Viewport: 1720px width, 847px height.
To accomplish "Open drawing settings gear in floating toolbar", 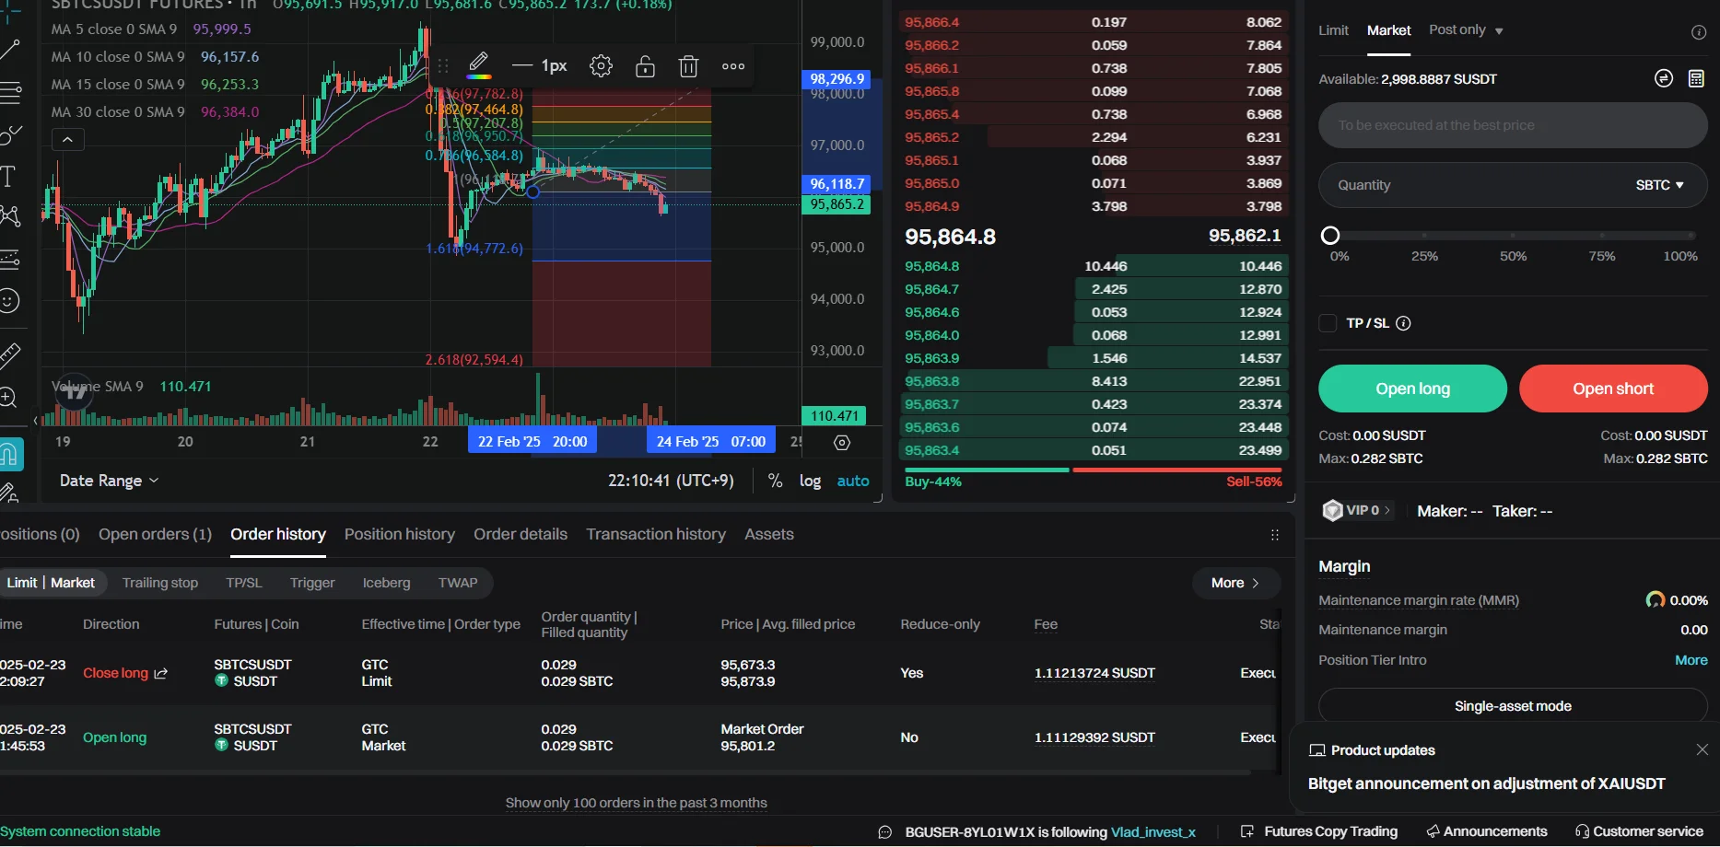I will pyautogui.click(x=601, y=66).
